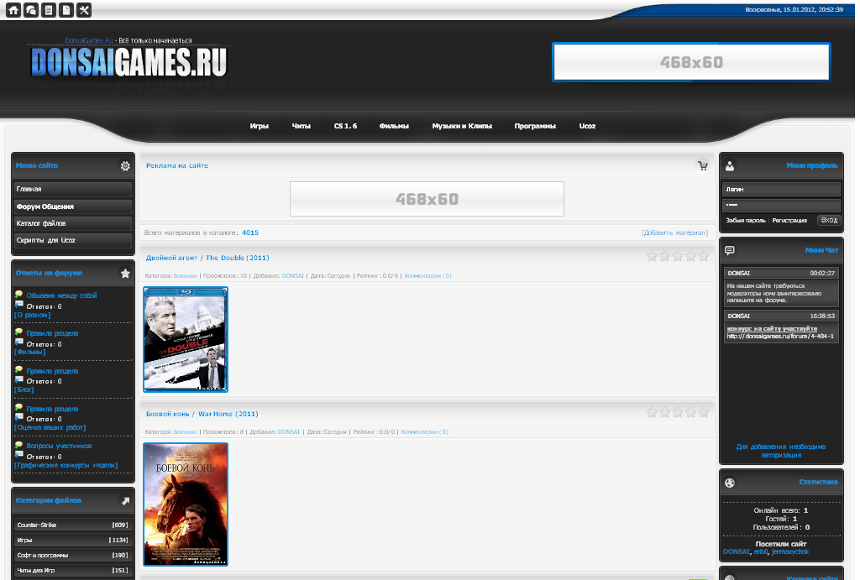
Task: Open the Музыки и Клипы section
Action: 462,126
